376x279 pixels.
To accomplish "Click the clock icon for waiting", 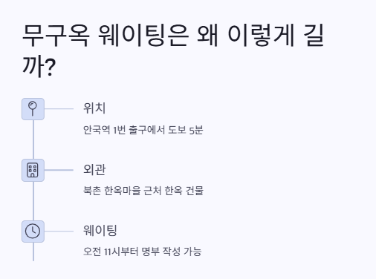I will point(33,232).
